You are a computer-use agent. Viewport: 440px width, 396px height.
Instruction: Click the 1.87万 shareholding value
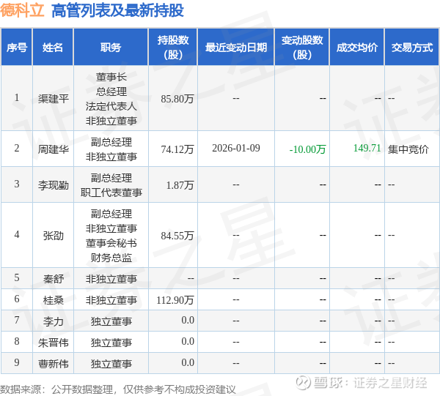pos(180,185)
